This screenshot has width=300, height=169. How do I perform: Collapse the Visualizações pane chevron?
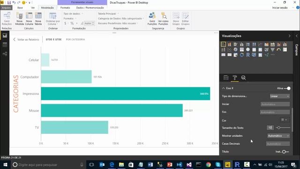290,36
